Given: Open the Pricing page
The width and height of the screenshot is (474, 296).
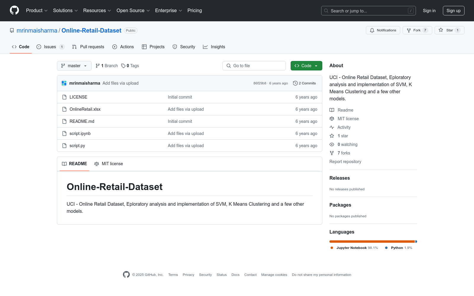Looking at the screenshot, I should 195,11.
